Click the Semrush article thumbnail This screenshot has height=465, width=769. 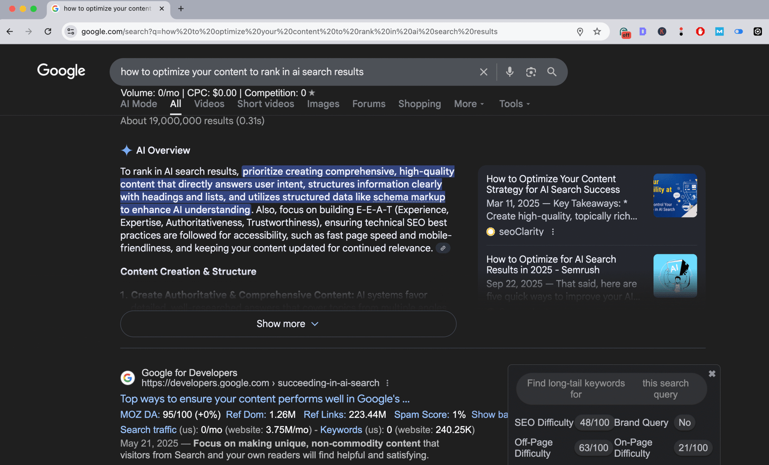click(x=675, y=276)
